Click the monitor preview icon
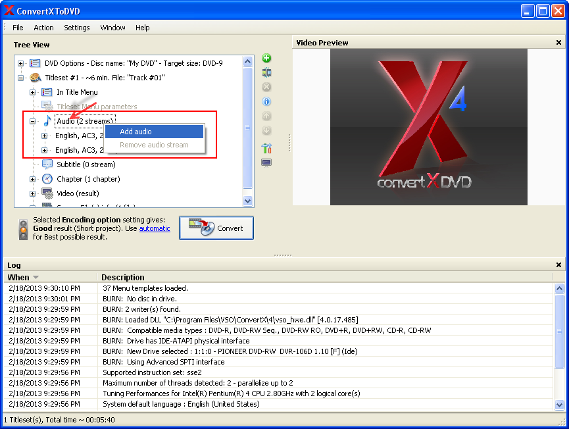The image size is (569, 429). pyautogui.click(x=266, y=163)
